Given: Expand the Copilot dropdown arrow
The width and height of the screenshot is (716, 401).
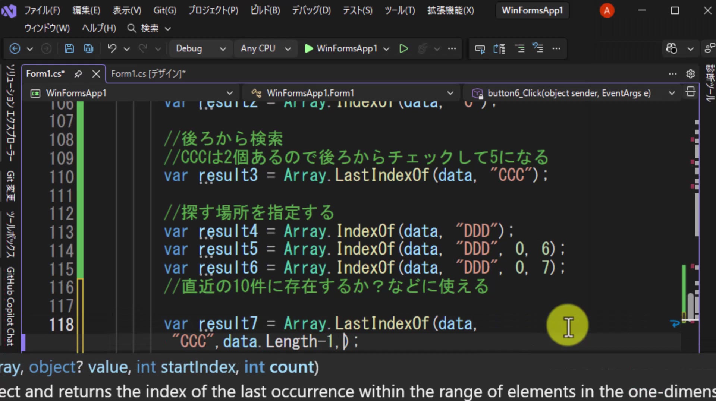Looking at the screenshot, I should 690,49.
